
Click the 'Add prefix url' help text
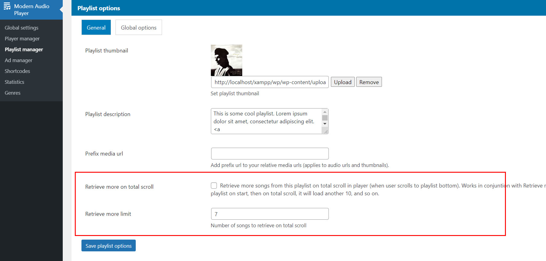click(x=300, y=165)
